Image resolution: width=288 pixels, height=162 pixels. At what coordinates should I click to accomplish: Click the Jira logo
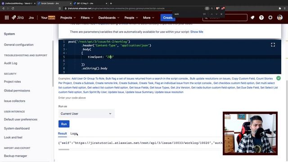click(18, 18)
